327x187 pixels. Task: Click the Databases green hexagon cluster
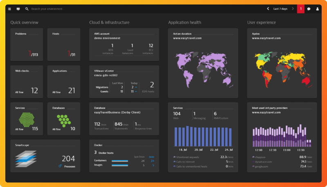64,121
